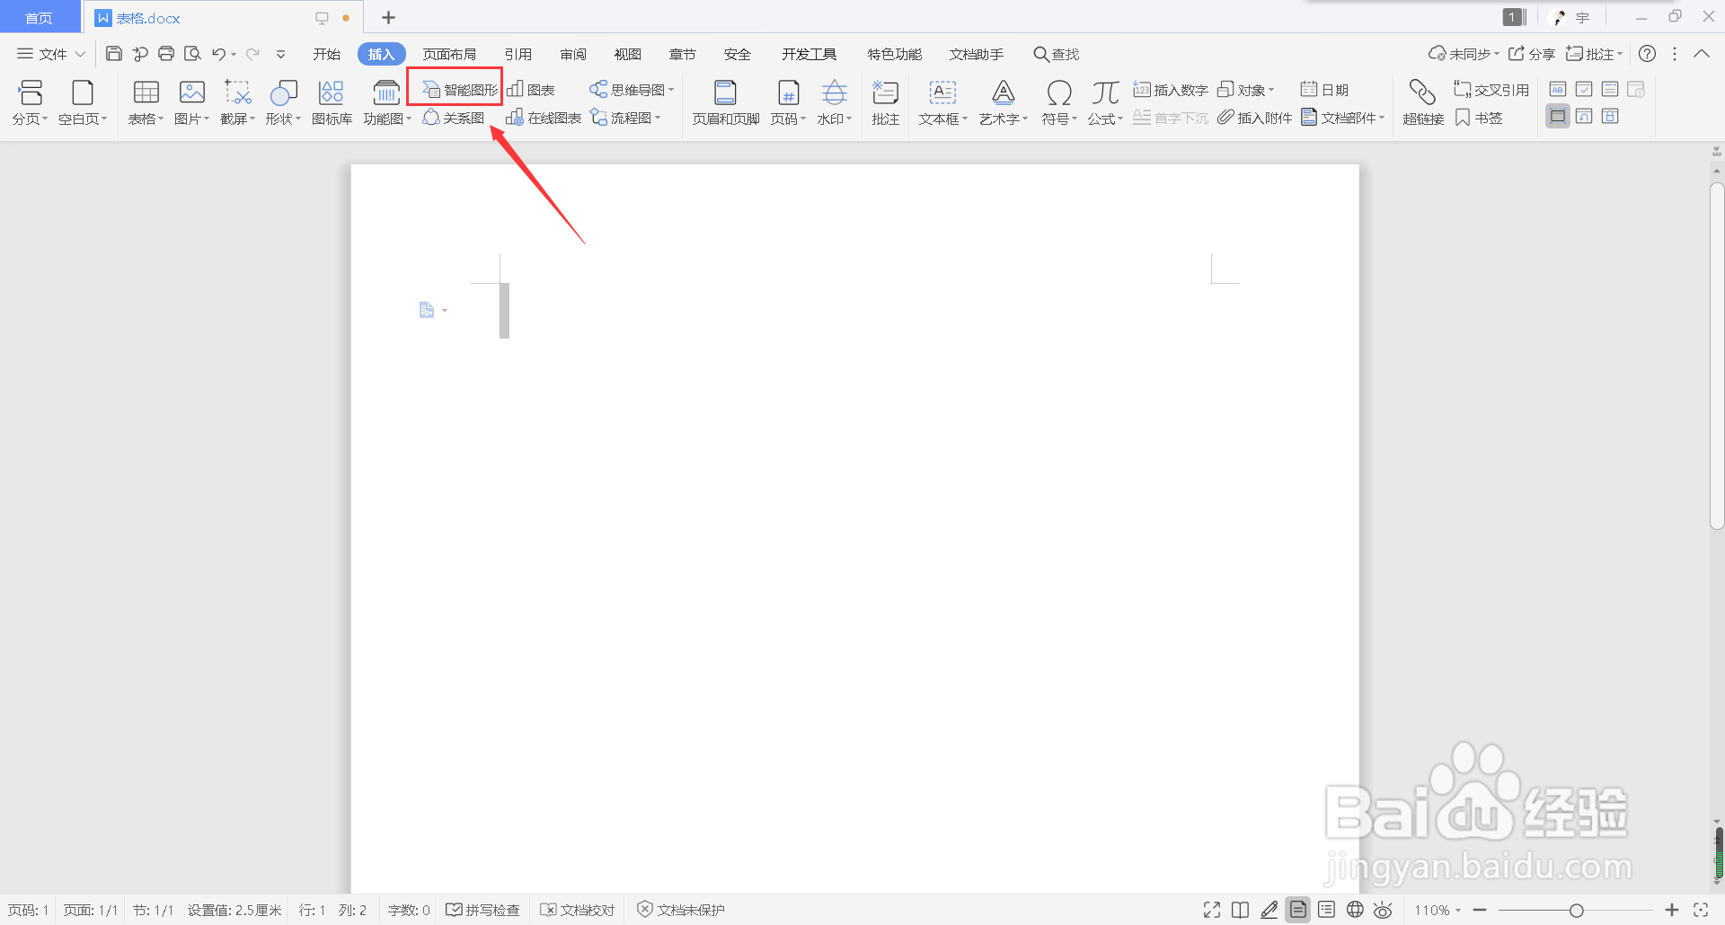Open the 图标库 icon library
This screenshot has height=925, width=1725.
[332, 102]
